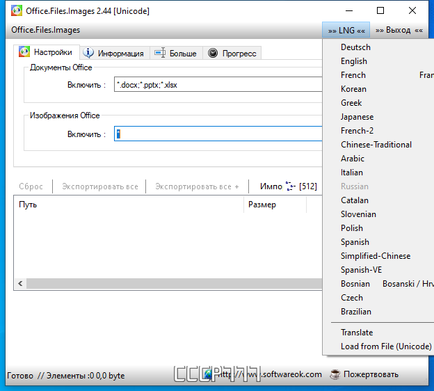Close the Office.Files.Images window
The width and height of the screenshot is (434, 391).
[x=412, y=11]
